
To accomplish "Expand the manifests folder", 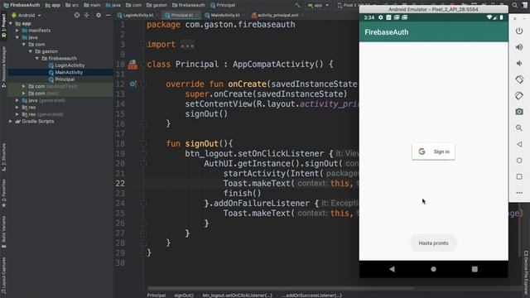I will tap(17, 31).
